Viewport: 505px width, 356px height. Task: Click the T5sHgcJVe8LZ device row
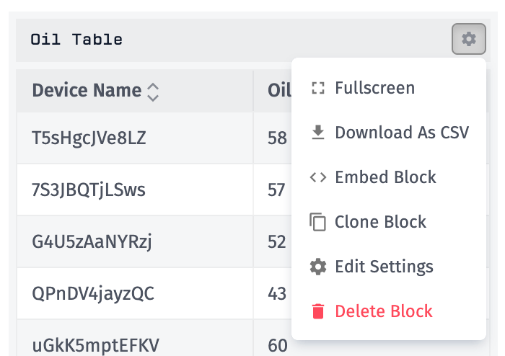click(89, 138)
